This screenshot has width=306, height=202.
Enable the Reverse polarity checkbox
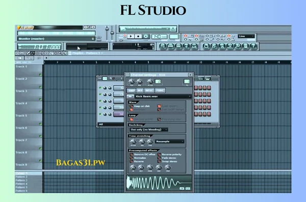pos(159,155)
